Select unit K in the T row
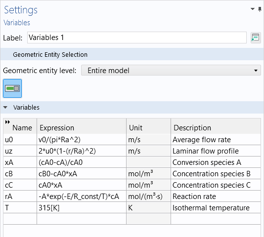The width and height of the screenshot is (264, 237). [x=148, y=208]
